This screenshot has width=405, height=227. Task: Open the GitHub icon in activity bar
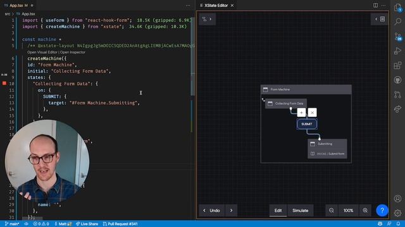click(x=398, y=80)
